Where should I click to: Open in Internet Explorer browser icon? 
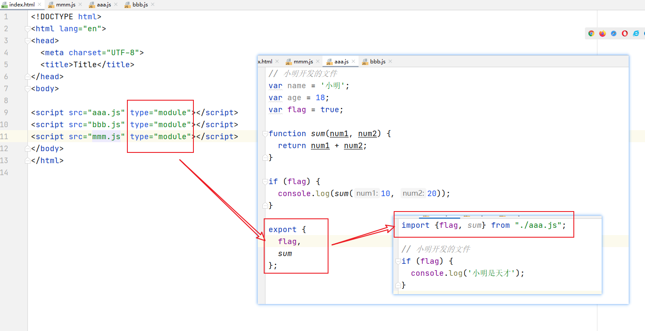636,33
